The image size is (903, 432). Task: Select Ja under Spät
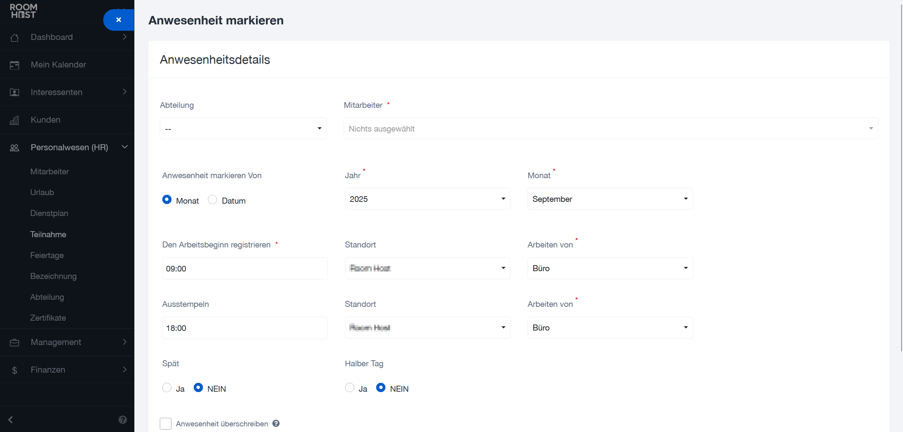pos(167,388)
